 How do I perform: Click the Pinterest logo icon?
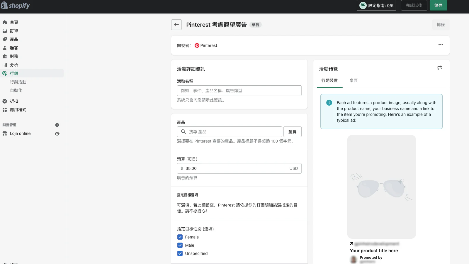[x=197, y=45]
